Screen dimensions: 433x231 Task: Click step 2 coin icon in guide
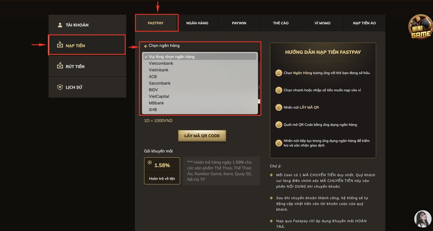(x=278, y=90)
